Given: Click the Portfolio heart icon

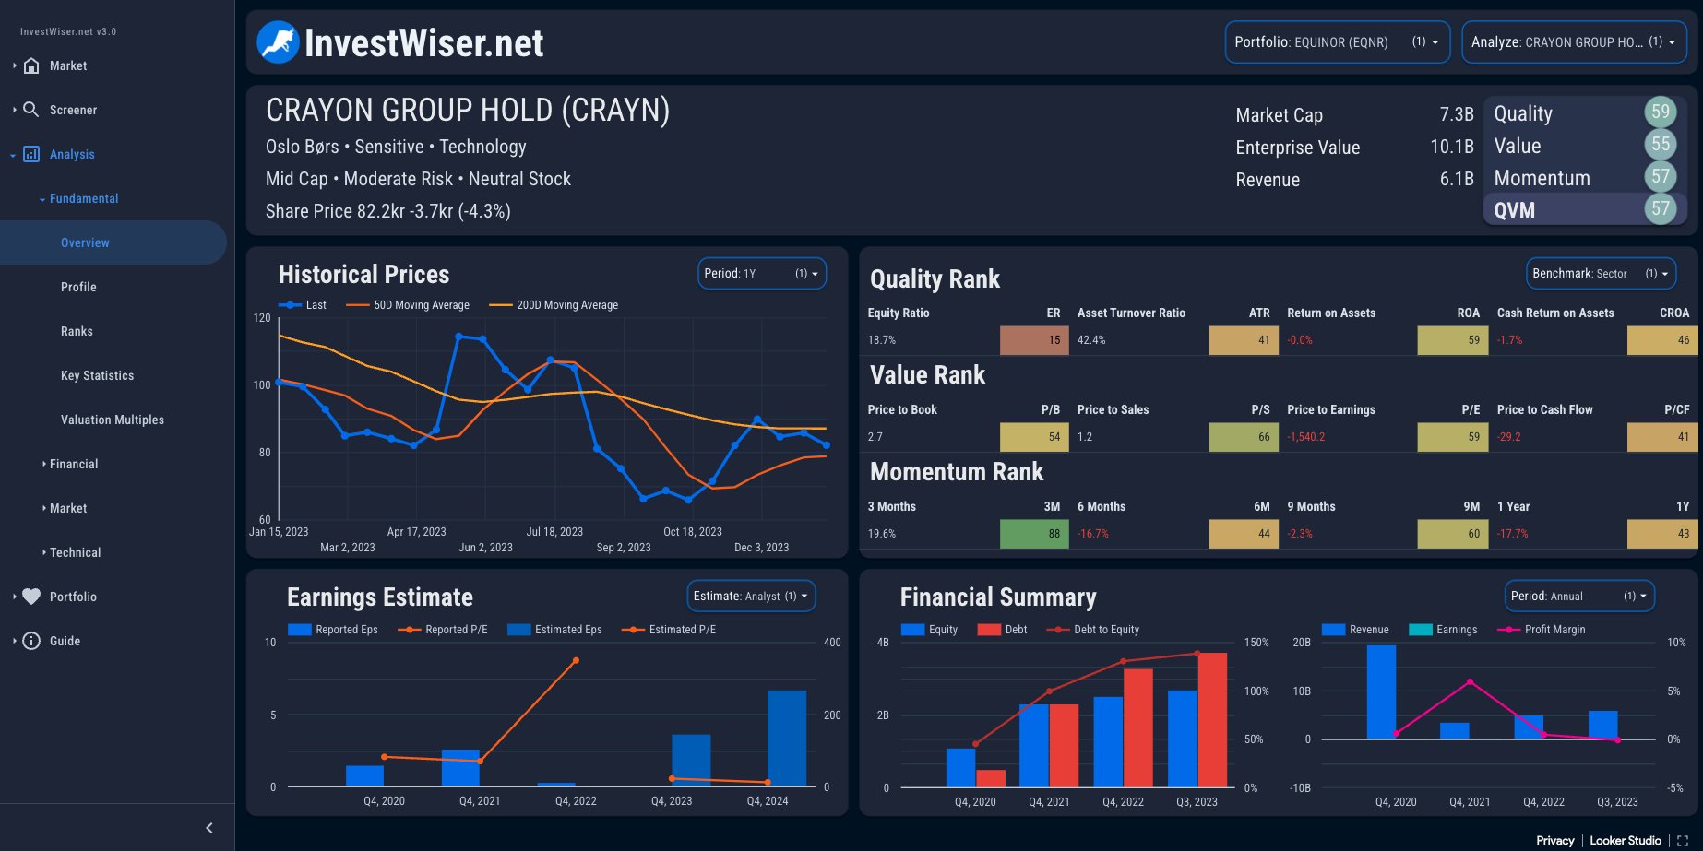Looking at the screenshot, I should 31,597.
